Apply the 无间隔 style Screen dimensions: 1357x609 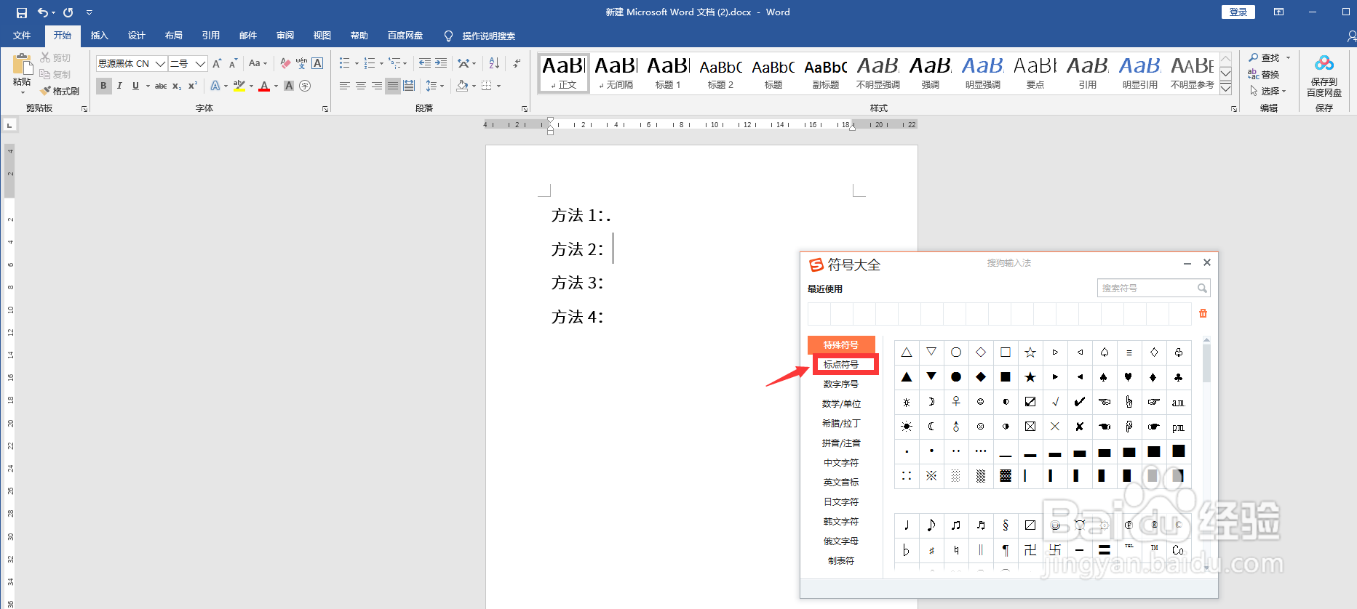(x=616, y=73)
